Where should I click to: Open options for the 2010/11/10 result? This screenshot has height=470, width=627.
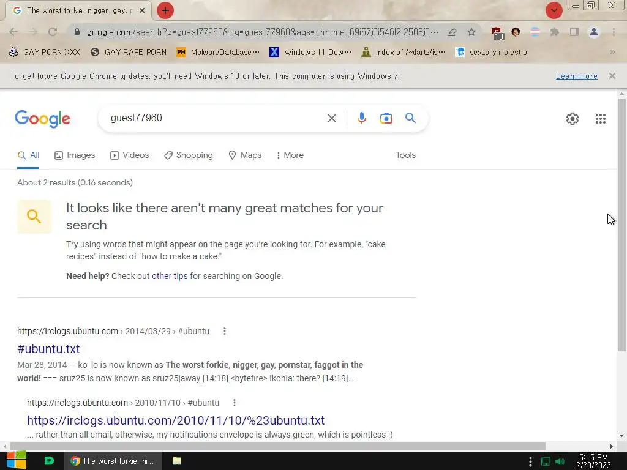pyautogui.click(x=235, y=403)
